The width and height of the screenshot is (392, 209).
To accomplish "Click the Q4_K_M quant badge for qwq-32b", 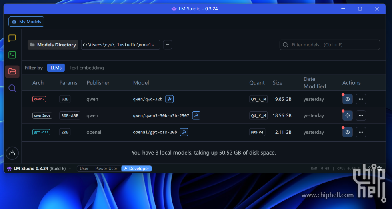I will 258,99.
